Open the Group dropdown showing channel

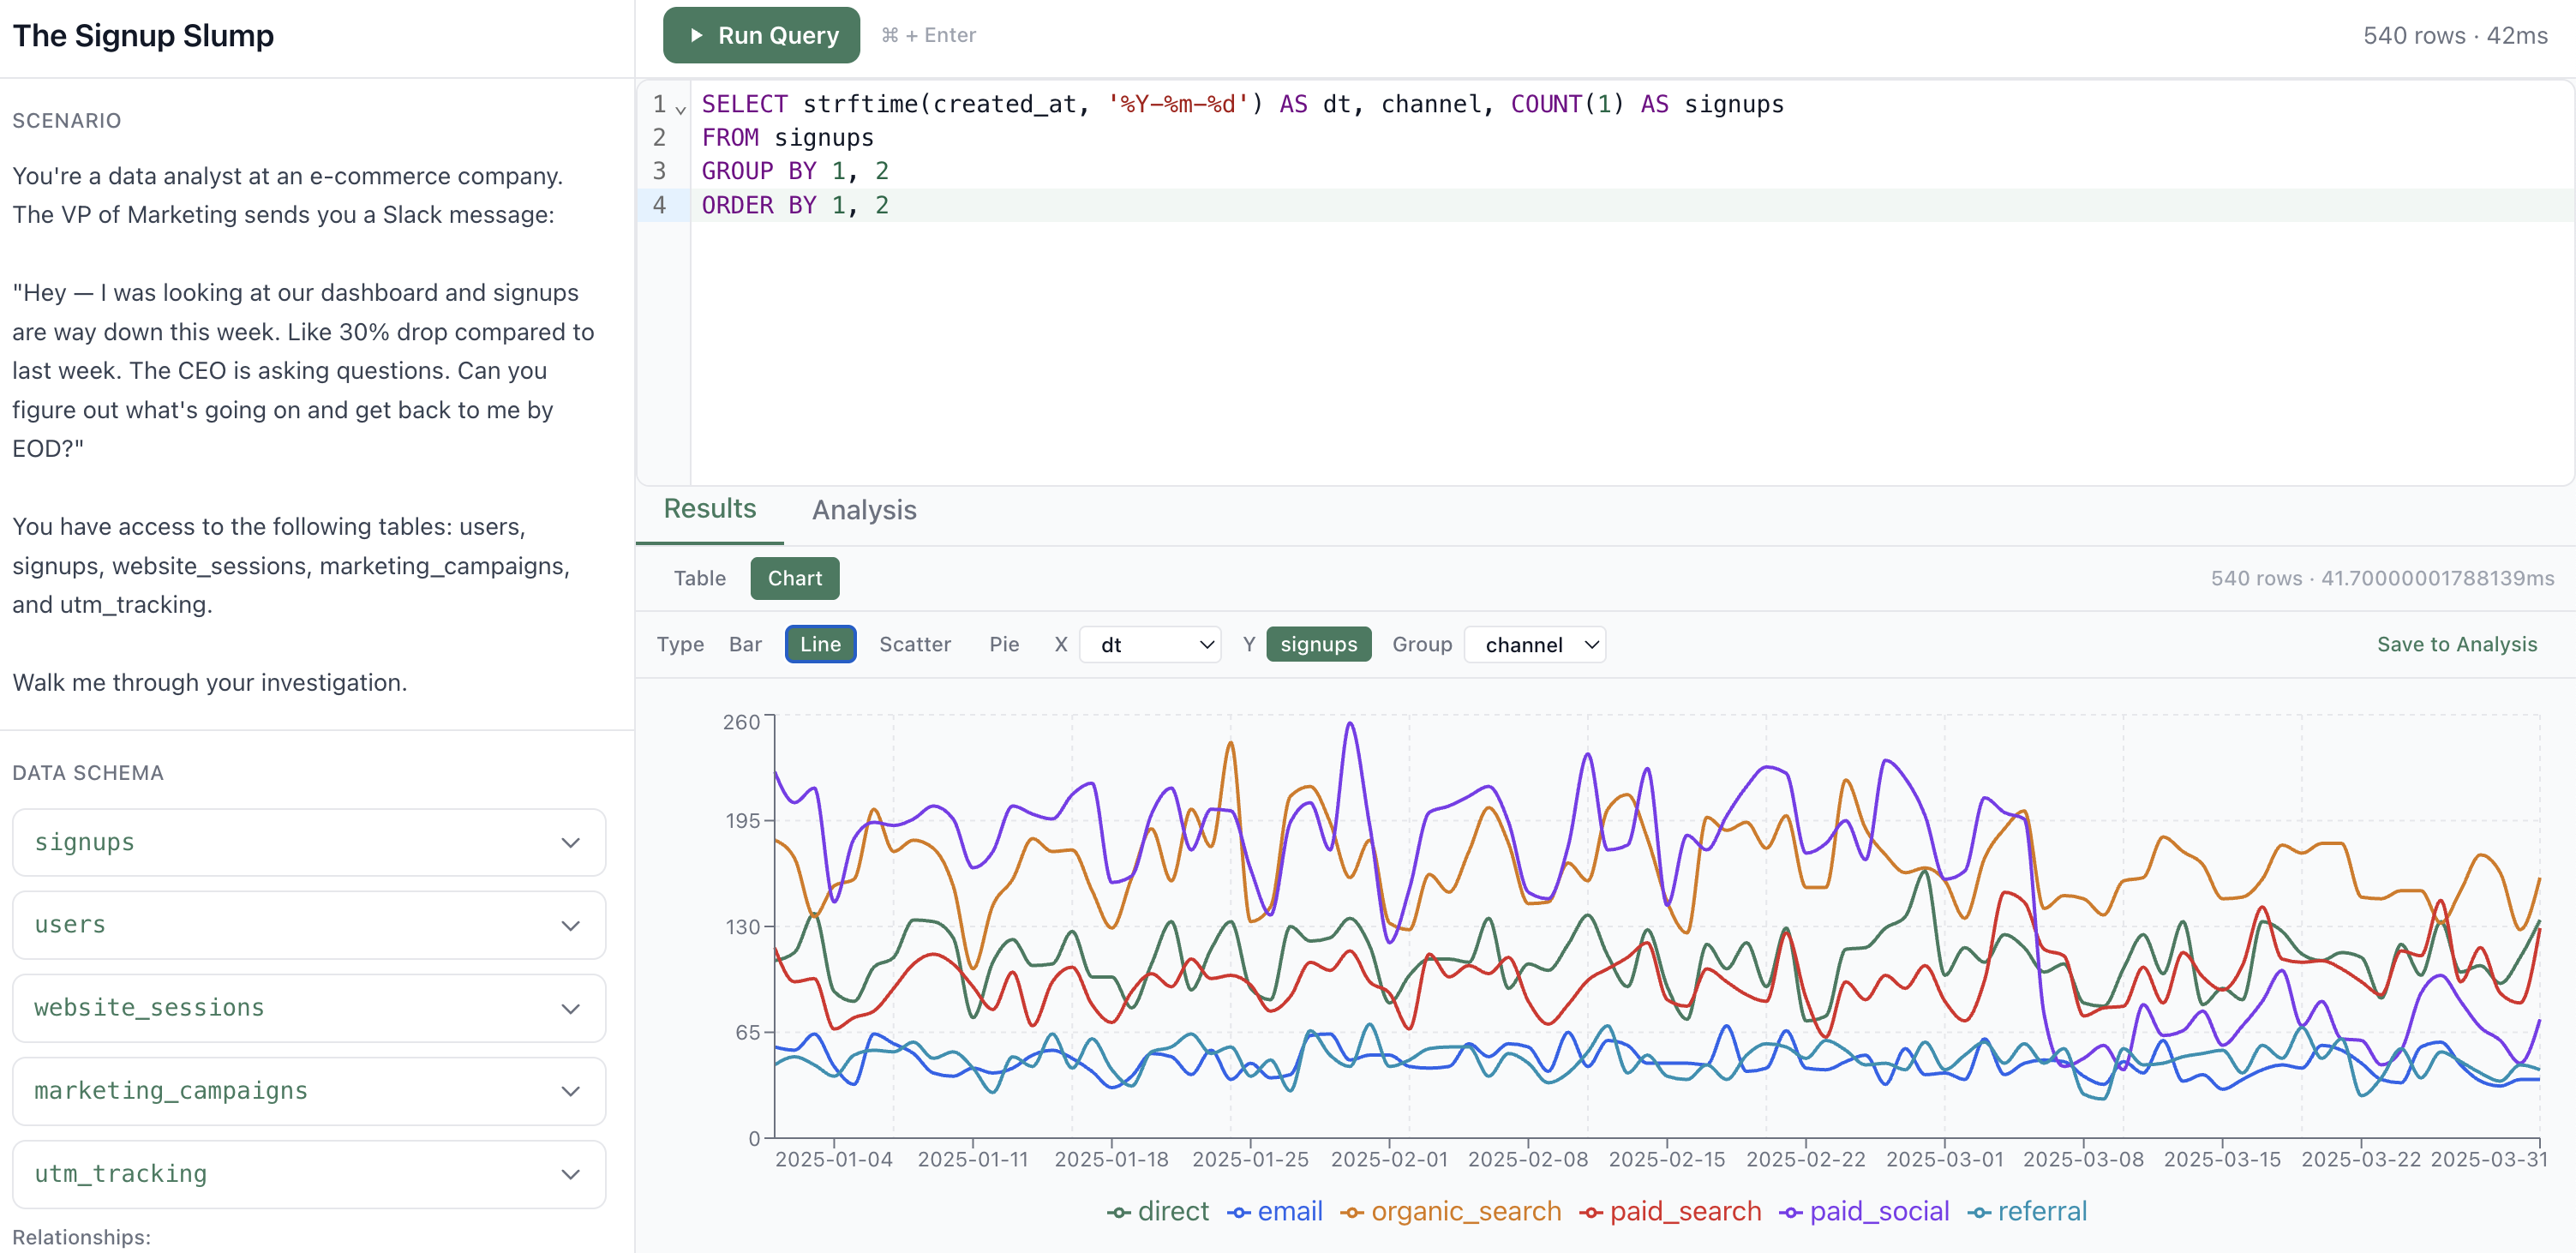(1535, 644)
